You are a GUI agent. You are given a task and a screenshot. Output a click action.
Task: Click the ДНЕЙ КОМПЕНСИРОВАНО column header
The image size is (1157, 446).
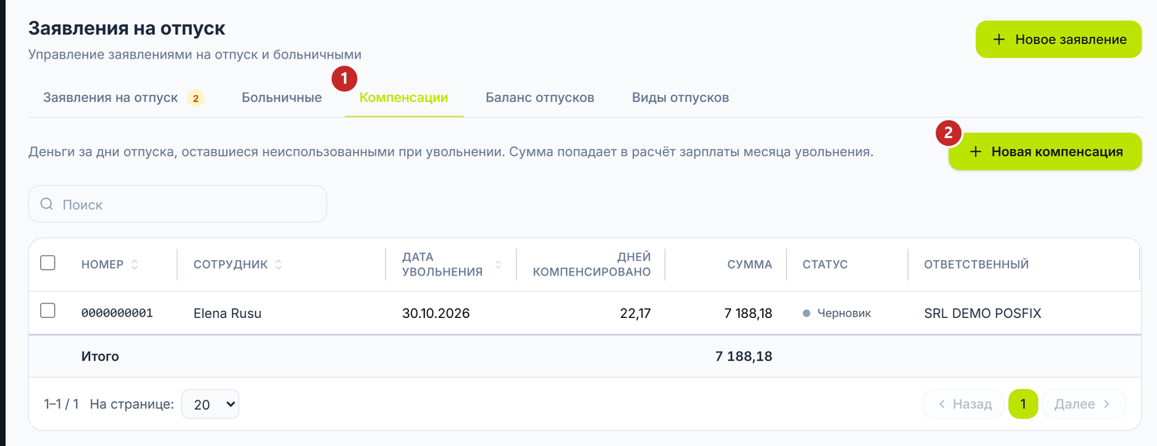tap(592, 265)
